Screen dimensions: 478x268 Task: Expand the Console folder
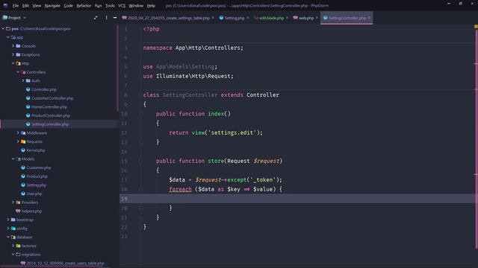(x=13, y=46)
